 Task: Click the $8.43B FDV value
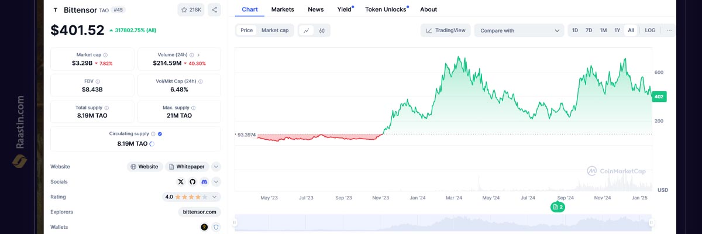[x=92, y=90]
